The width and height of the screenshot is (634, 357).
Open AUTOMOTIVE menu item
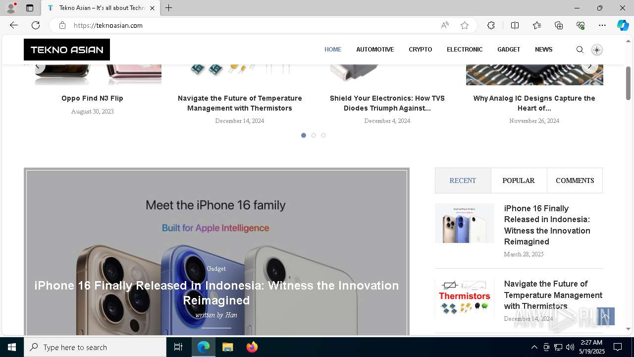click(x=375, y=50)
